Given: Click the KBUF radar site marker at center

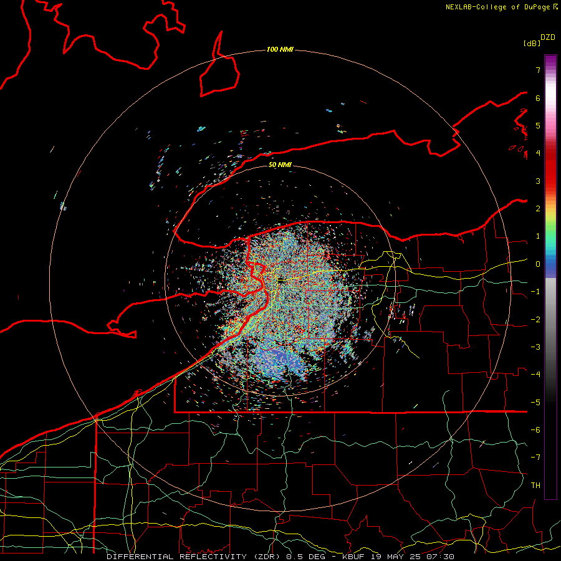Looking at the screenshot, I should tap(281, 281).
